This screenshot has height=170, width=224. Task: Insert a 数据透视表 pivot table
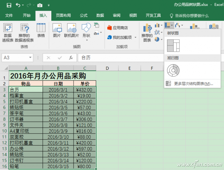tap(8, 33)
